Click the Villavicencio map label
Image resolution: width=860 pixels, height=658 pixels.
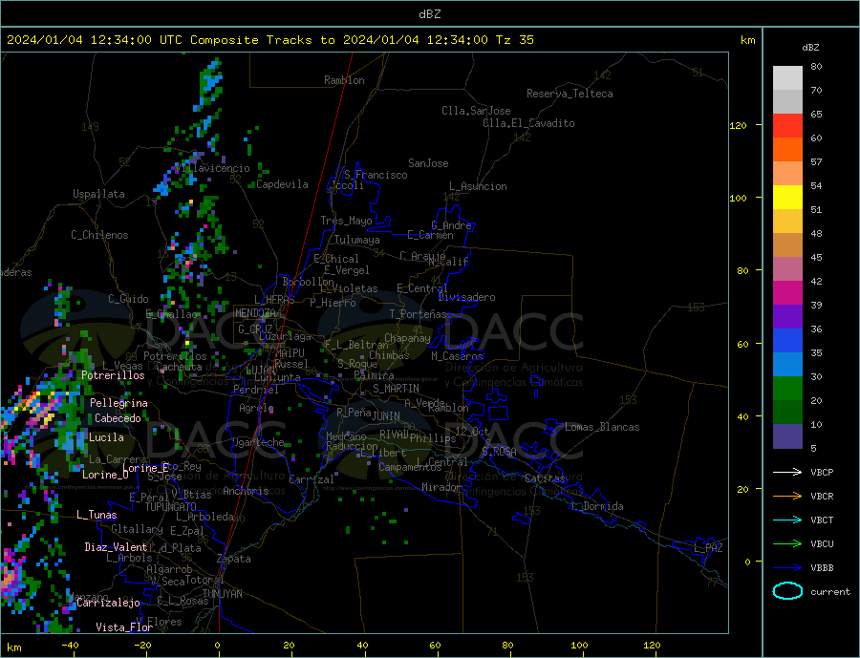(x=212, y=168)
